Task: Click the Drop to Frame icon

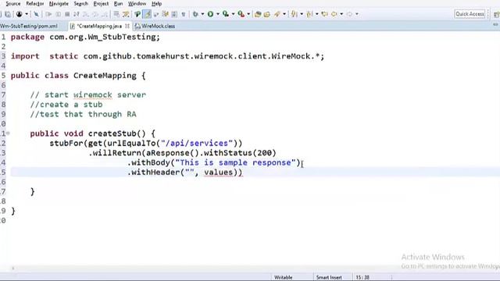Action: (116, 14)
